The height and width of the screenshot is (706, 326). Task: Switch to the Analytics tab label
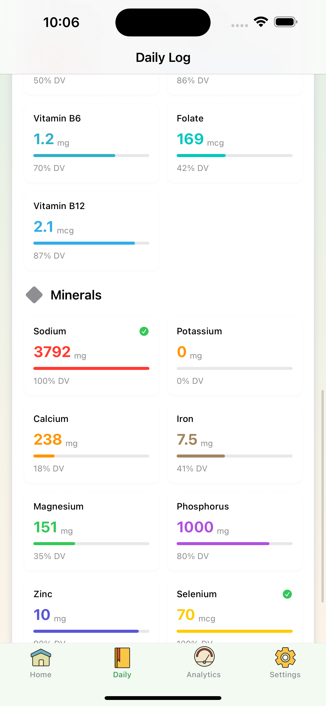click(x=204, y=674)
